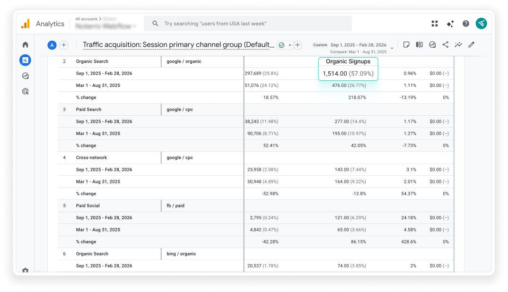Open the AI sparkle assistant icon

coord(450,24)
